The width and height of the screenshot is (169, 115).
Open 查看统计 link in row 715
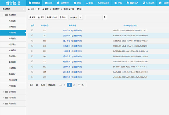(x=78, y=72)
